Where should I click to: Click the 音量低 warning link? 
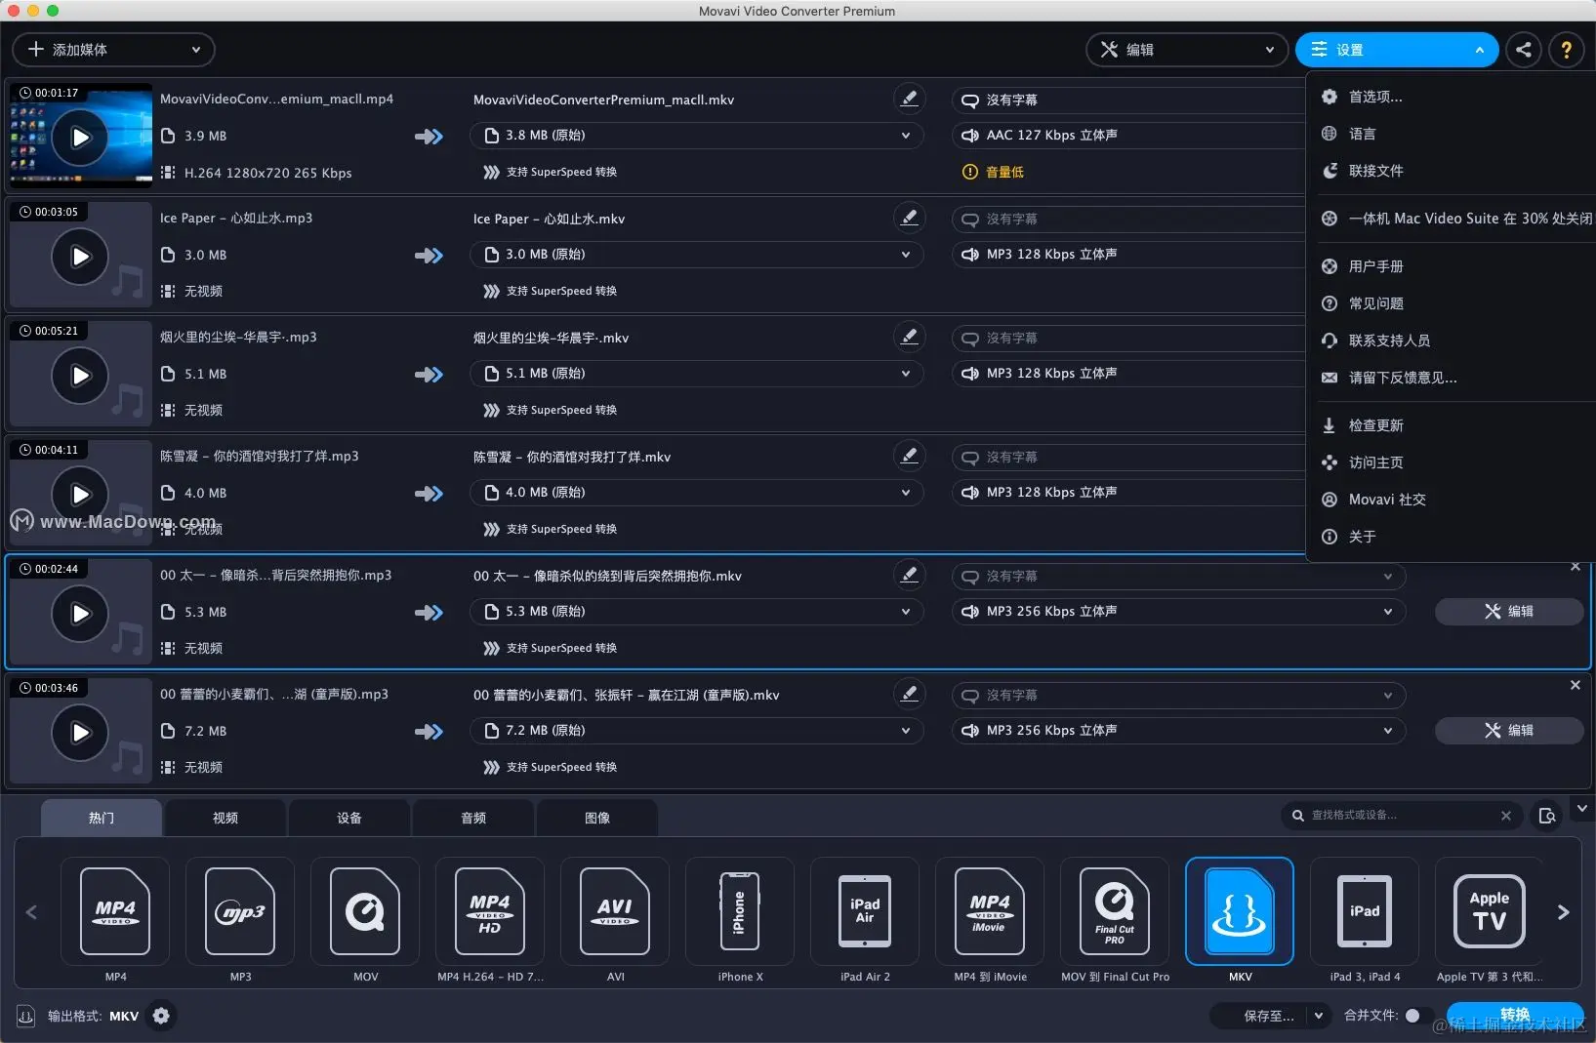coord(1004,172)
